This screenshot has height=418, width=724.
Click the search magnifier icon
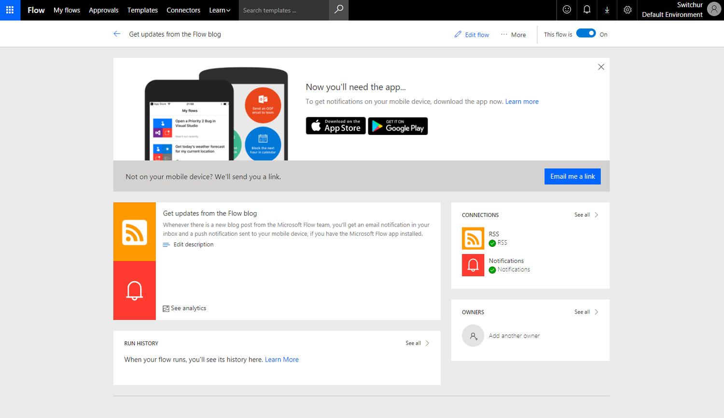tap(338, 10)
